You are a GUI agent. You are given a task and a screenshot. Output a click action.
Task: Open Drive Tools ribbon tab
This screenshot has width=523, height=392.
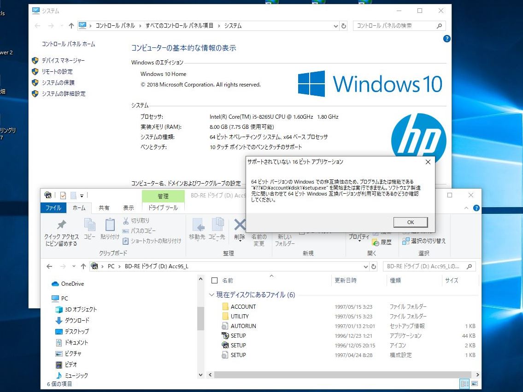click(163, 208)
